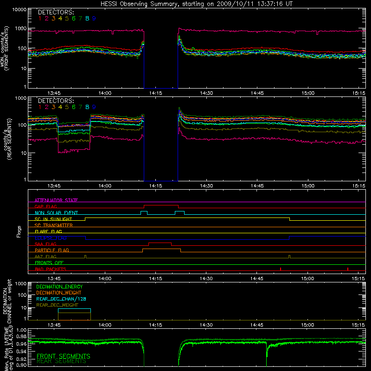This screenshot has width=371, height=371.
Task: Select the ATTENUATOR_STATE flag label
Action: click(56, 200)
